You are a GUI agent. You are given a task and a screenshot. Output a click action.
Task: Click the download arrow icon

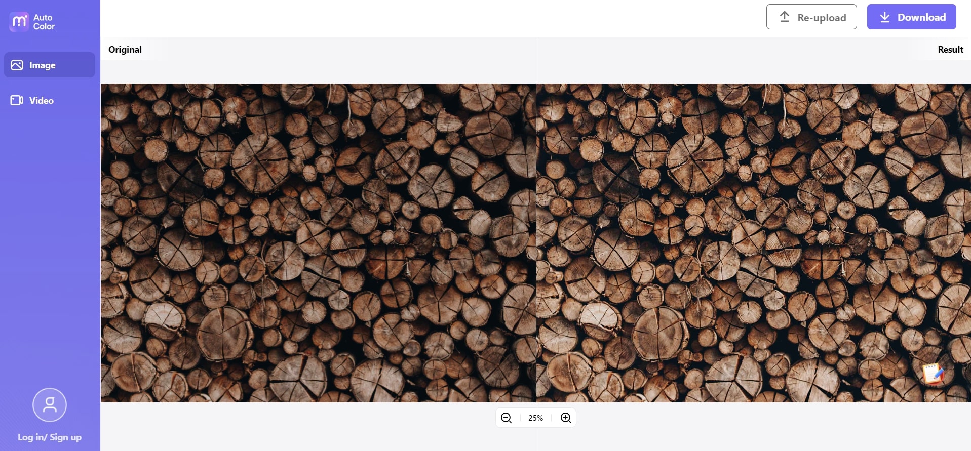884,17
